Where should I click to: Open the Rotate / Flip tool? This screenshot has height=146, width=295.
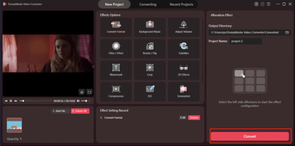click(150, 49)
